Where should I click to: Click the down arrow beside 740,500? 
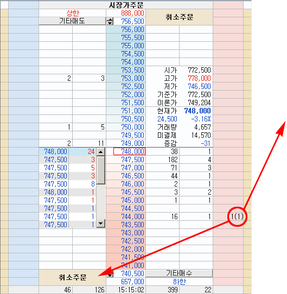point(110,275)
